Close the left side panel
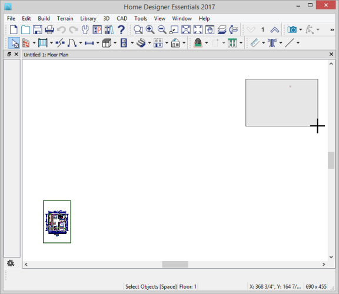 [x=16, y=54]
